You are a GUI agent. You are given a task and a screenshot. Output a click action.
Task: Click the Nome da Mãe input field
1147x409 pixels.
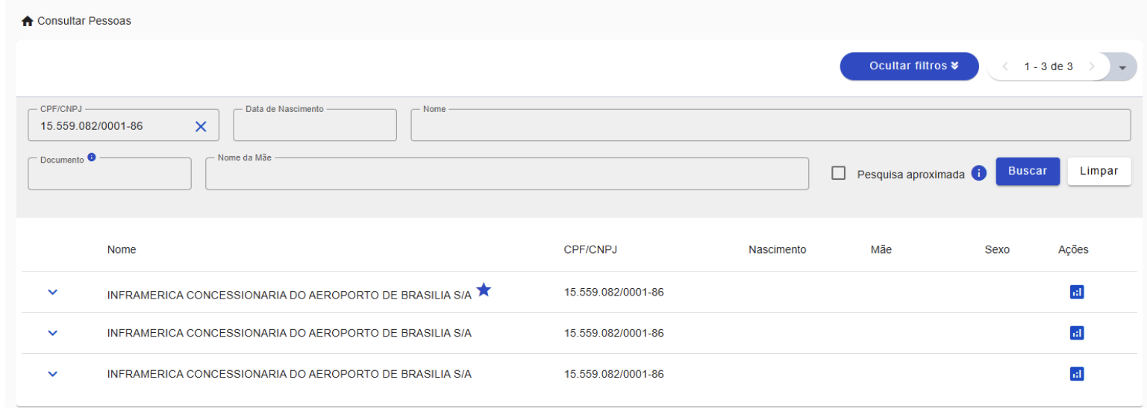click(x=507, y=175)
